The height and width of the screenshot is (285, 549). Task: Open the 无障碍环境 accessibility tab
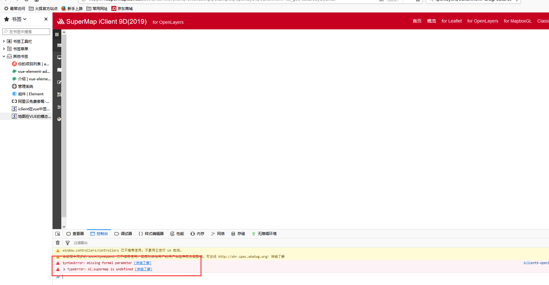264,234
